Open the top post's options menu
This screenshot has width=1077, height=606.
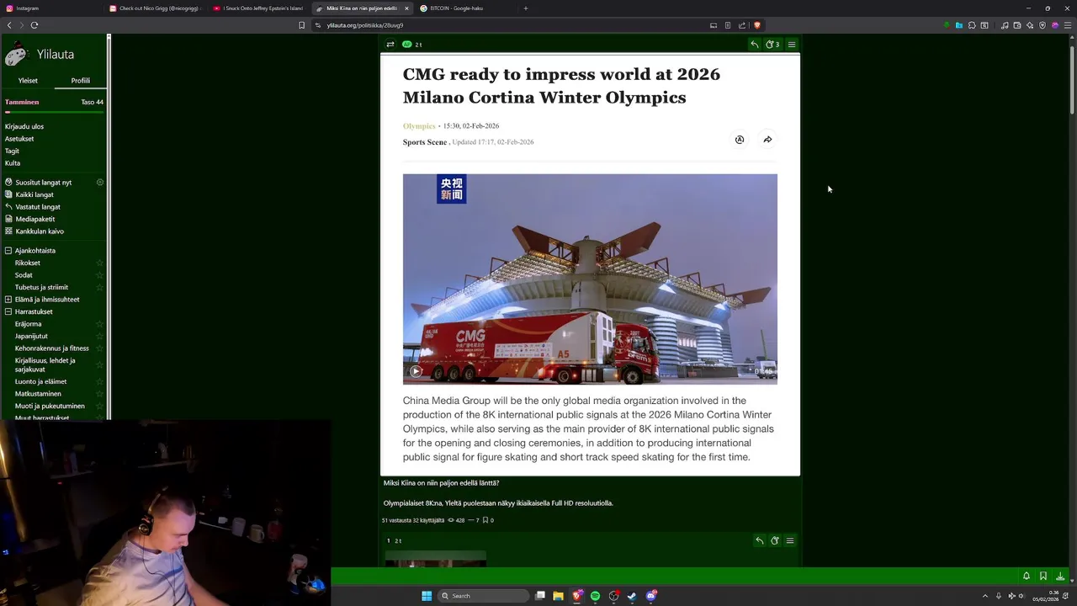tap(791, 45)
